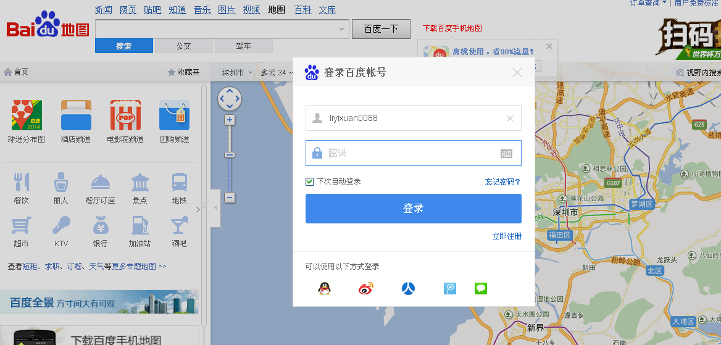Image resolution: width=721 pixels, height=345 pixels.
Task: Click the map zoom slider track
Action: click(x=230, y=173)
